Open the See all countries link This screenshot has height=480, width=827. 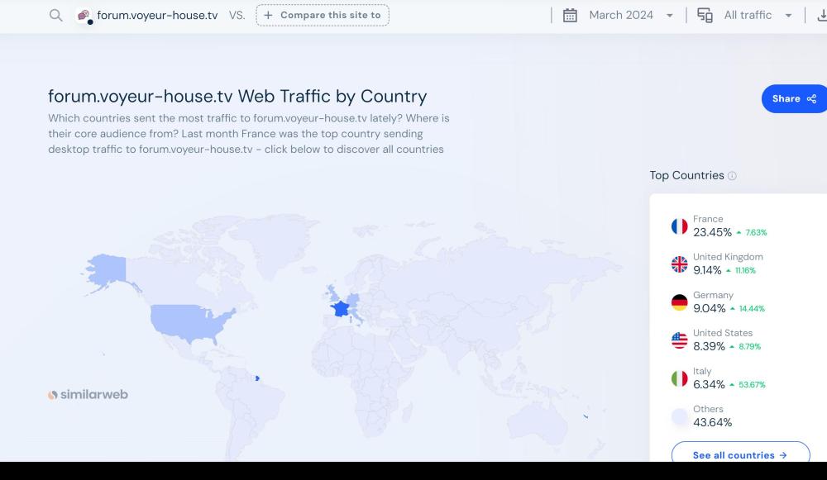click(739, 455)
